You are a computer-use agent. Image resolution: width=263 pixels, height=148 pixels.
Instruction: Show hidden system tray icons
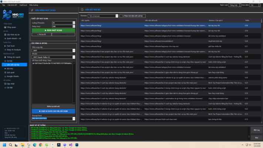click(x=243, y=145)
